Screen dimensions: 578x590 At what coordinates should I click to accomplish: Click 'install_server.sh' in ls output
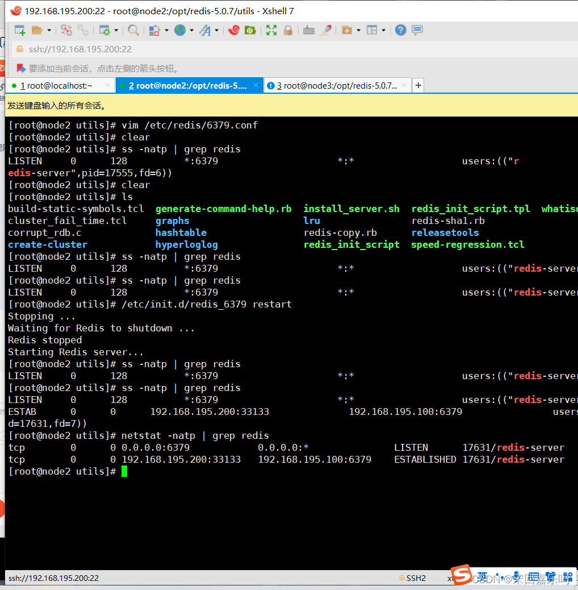click(351, 209)
